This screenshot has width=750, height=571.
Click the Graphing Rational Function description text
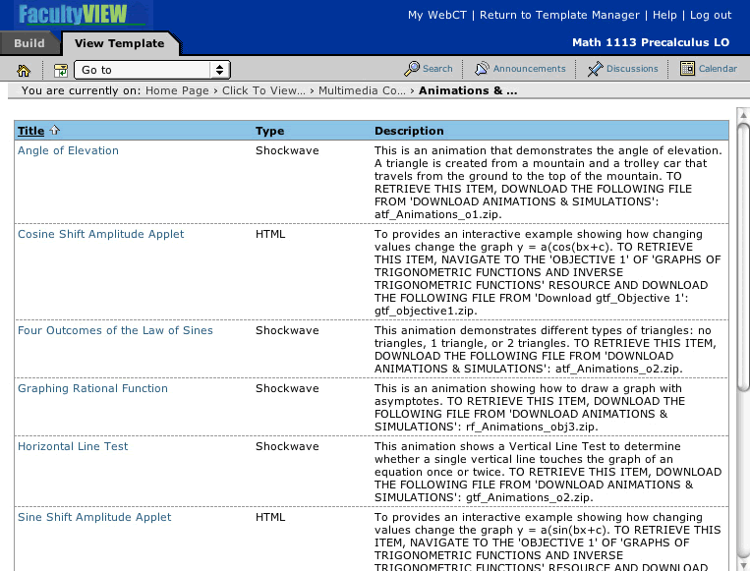point(530,407)
